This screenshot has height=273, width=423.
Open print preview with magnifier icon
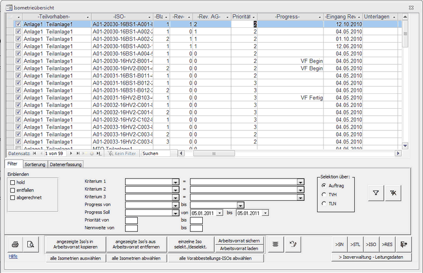31,245
